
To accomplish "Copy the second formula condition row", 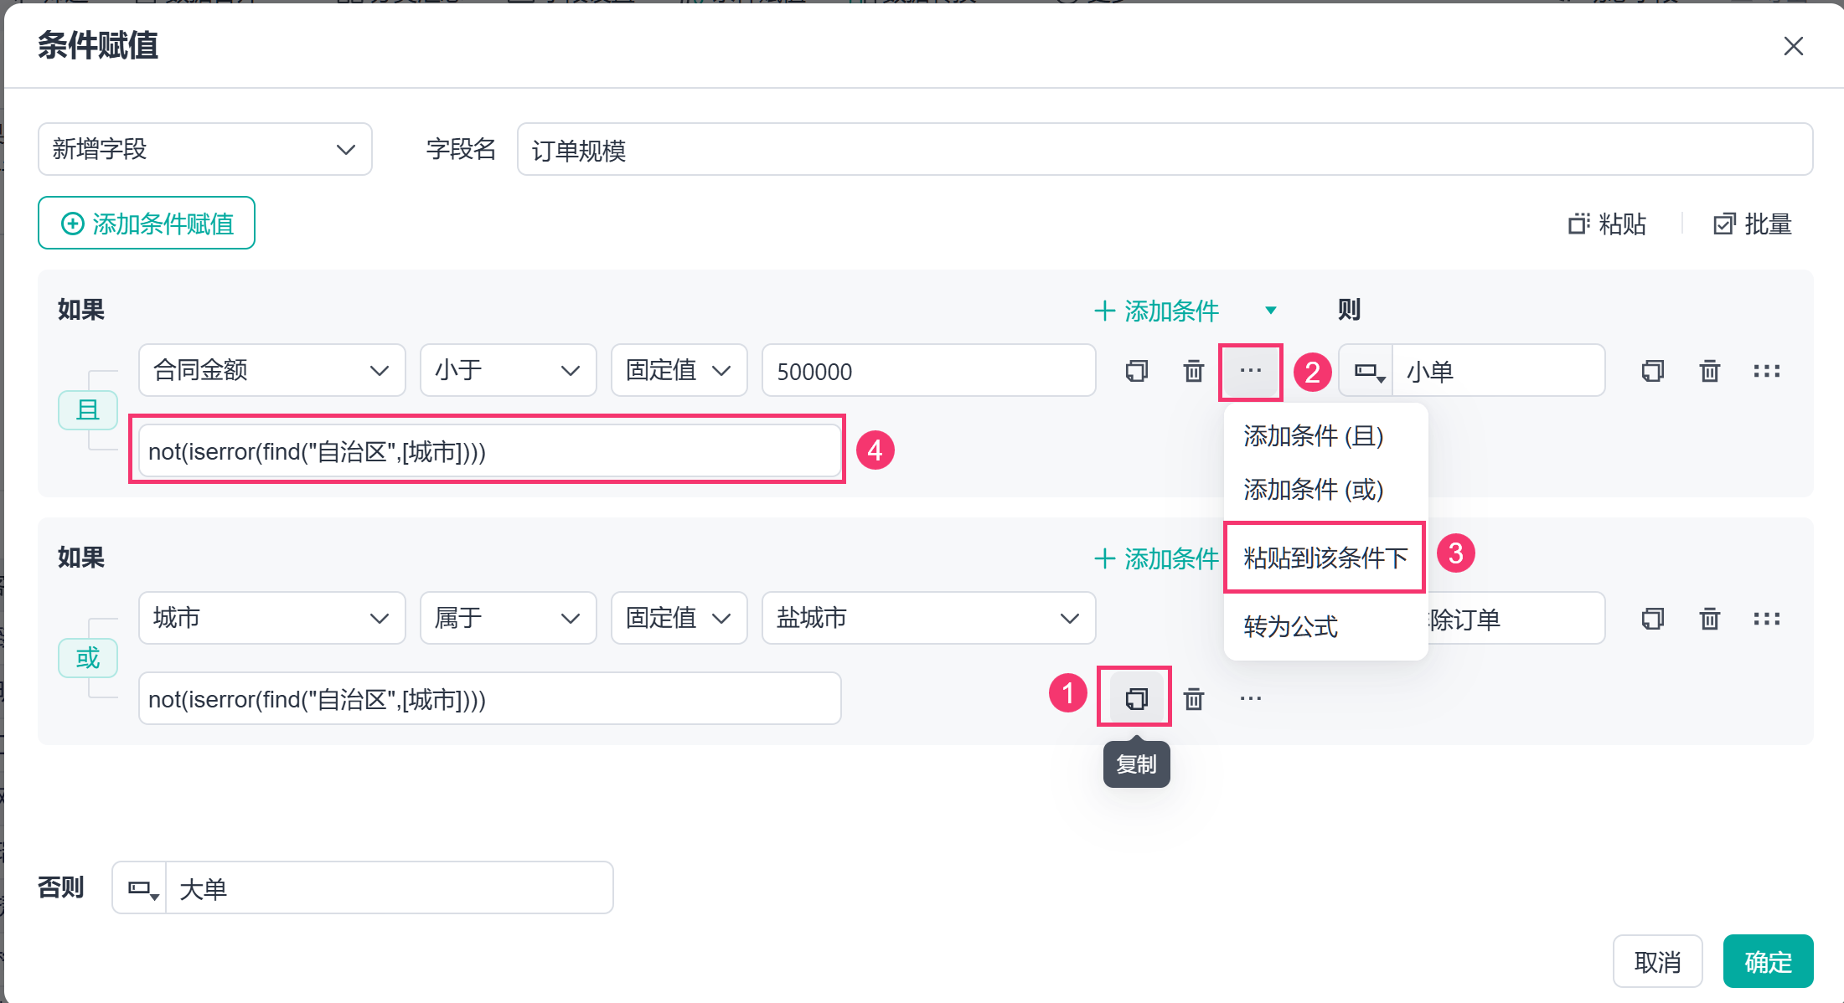I will (x=1136, y=697).
